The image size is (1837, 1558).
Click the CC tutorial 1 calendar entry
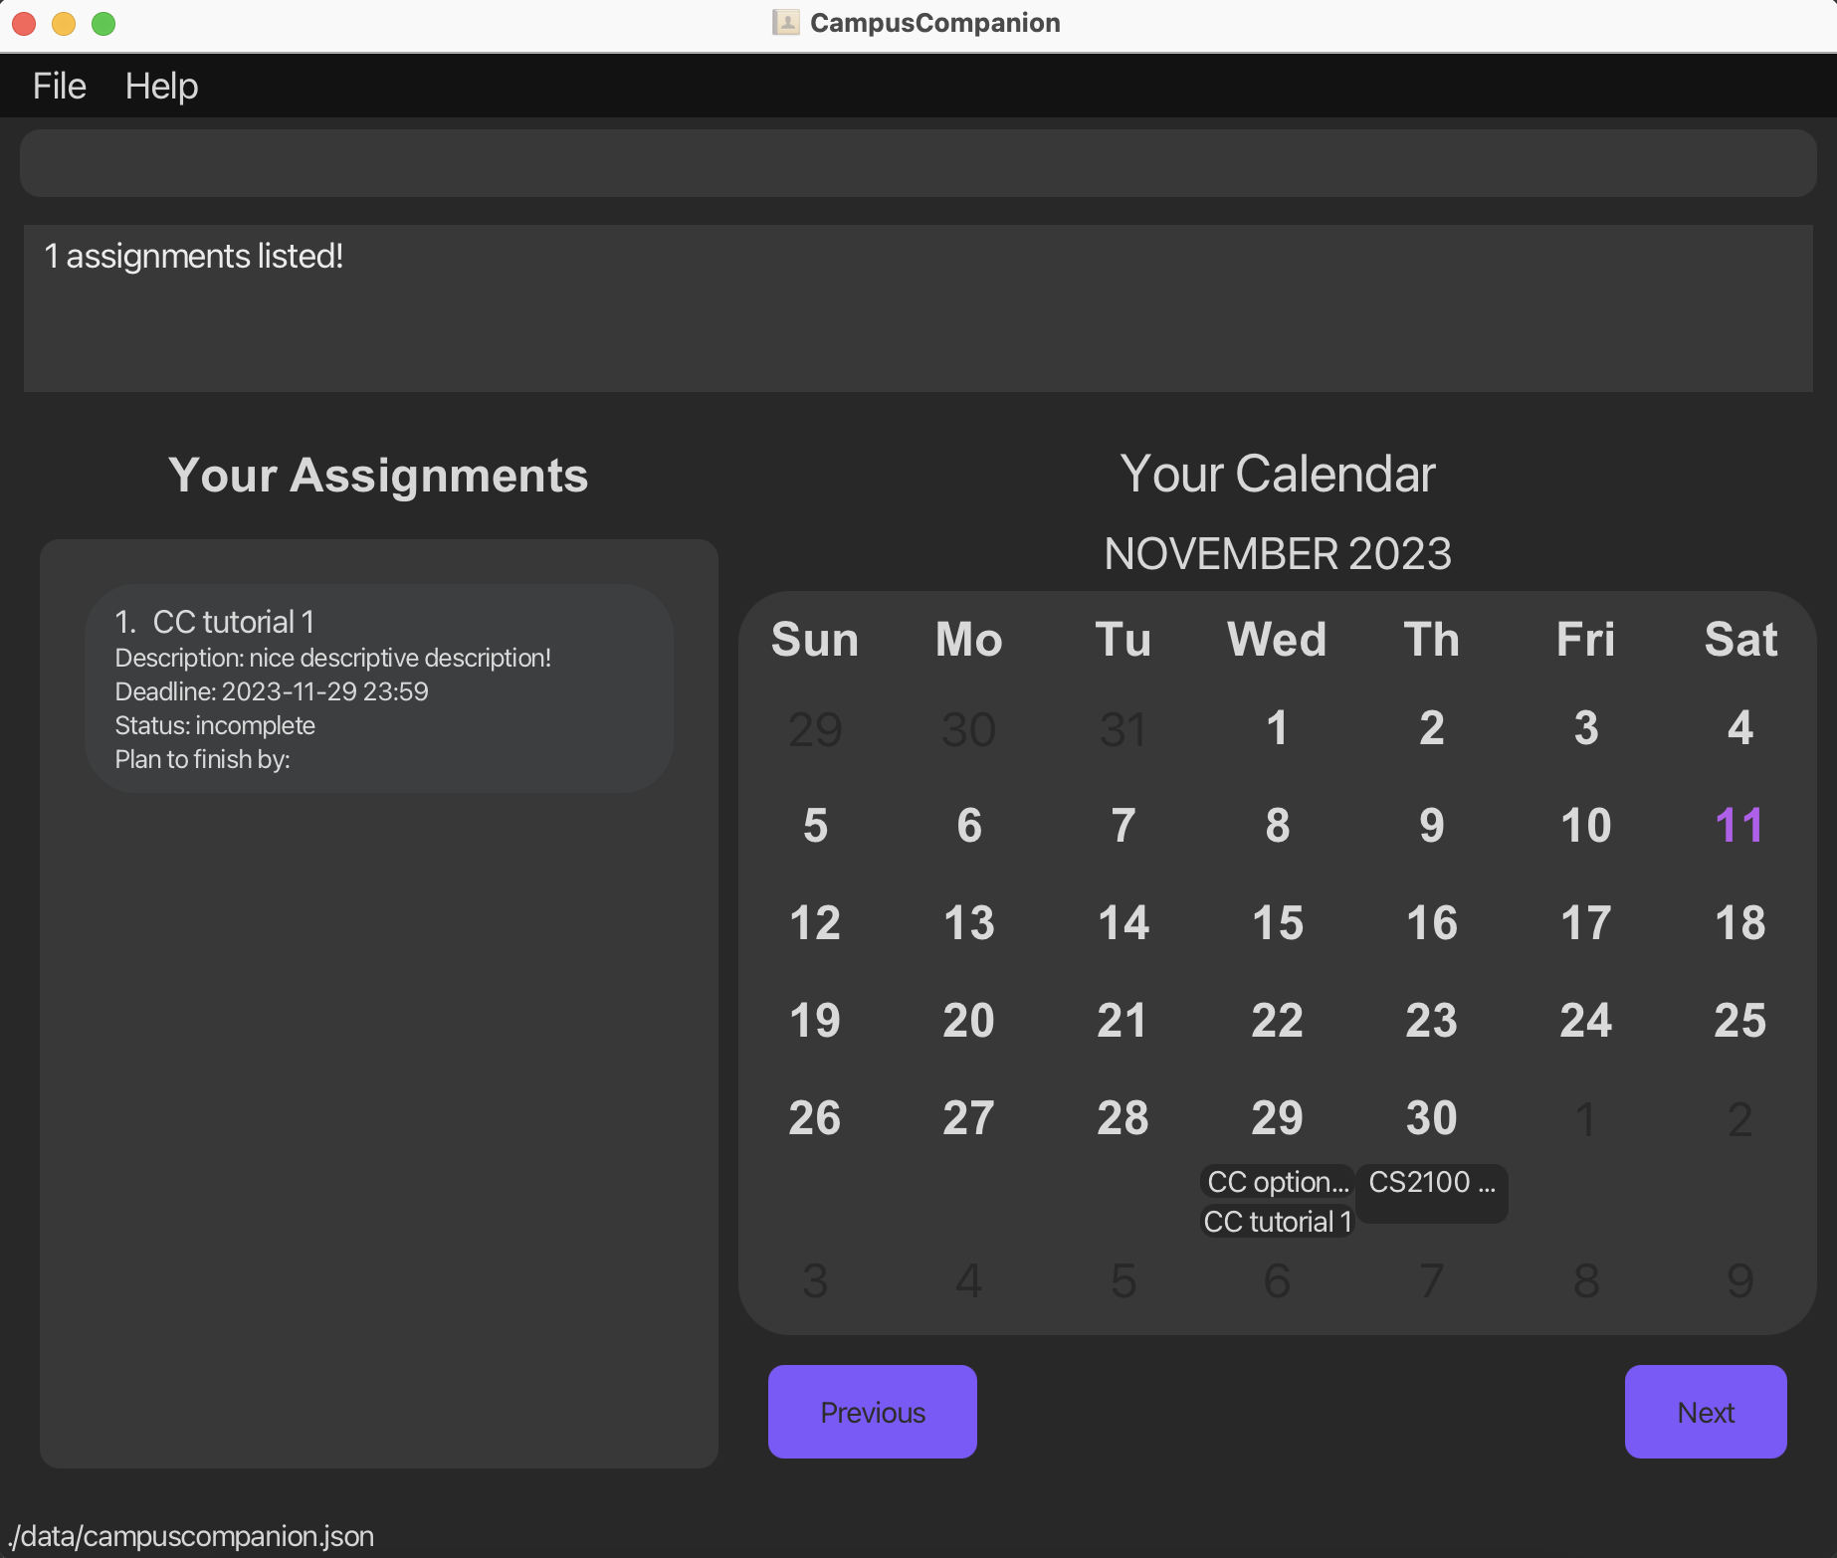pyautogui.click(x=1277, y=1222)
